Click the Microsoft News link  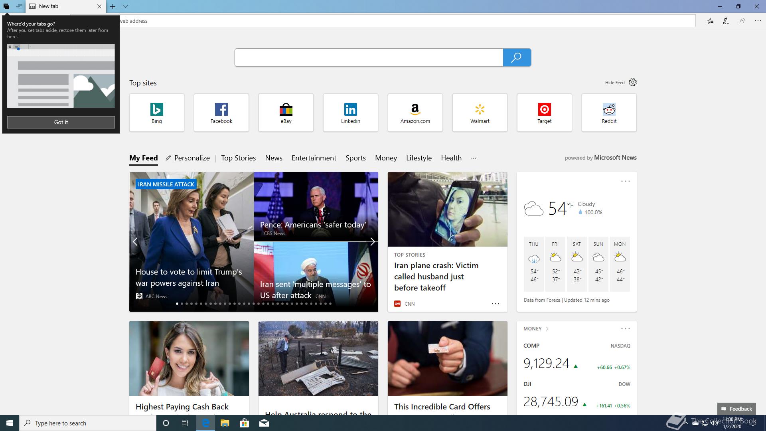tap(615, 158)
